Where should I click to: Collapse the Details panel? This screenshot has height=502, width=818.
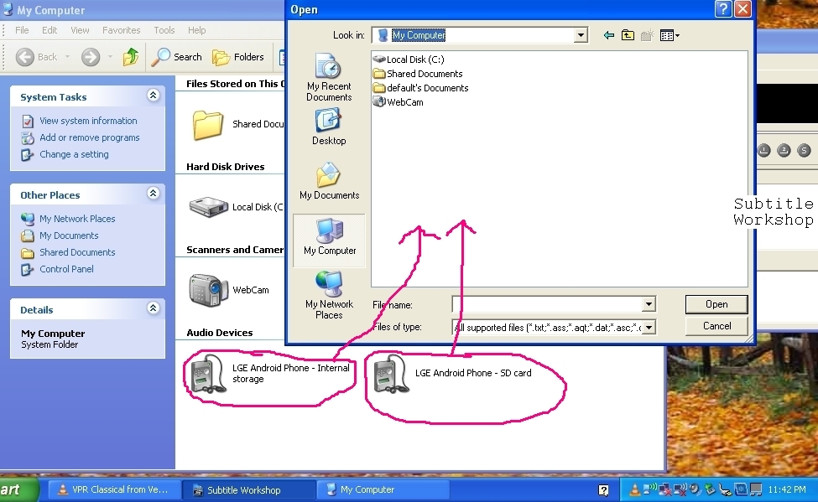153,308
